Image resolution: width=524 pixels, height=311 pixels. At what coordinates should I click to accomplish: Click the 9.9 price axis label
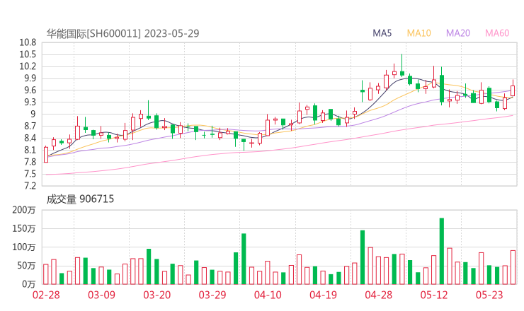click(30, 78)
